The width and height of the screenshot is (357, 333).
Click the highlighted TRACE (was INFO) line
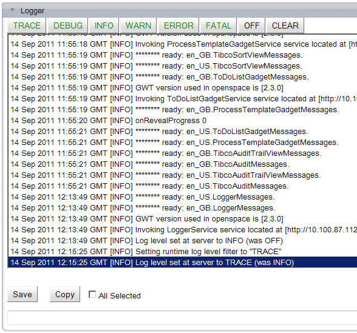(x=183, y=263)
